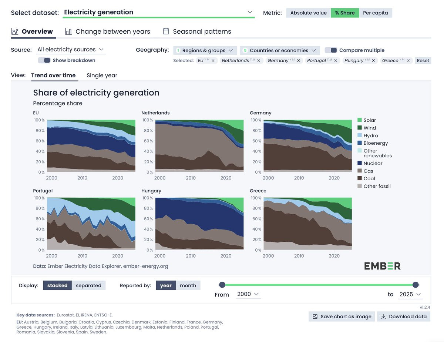444x342 pixels.
Task: Set display to separated
Action: pos(89,285)
